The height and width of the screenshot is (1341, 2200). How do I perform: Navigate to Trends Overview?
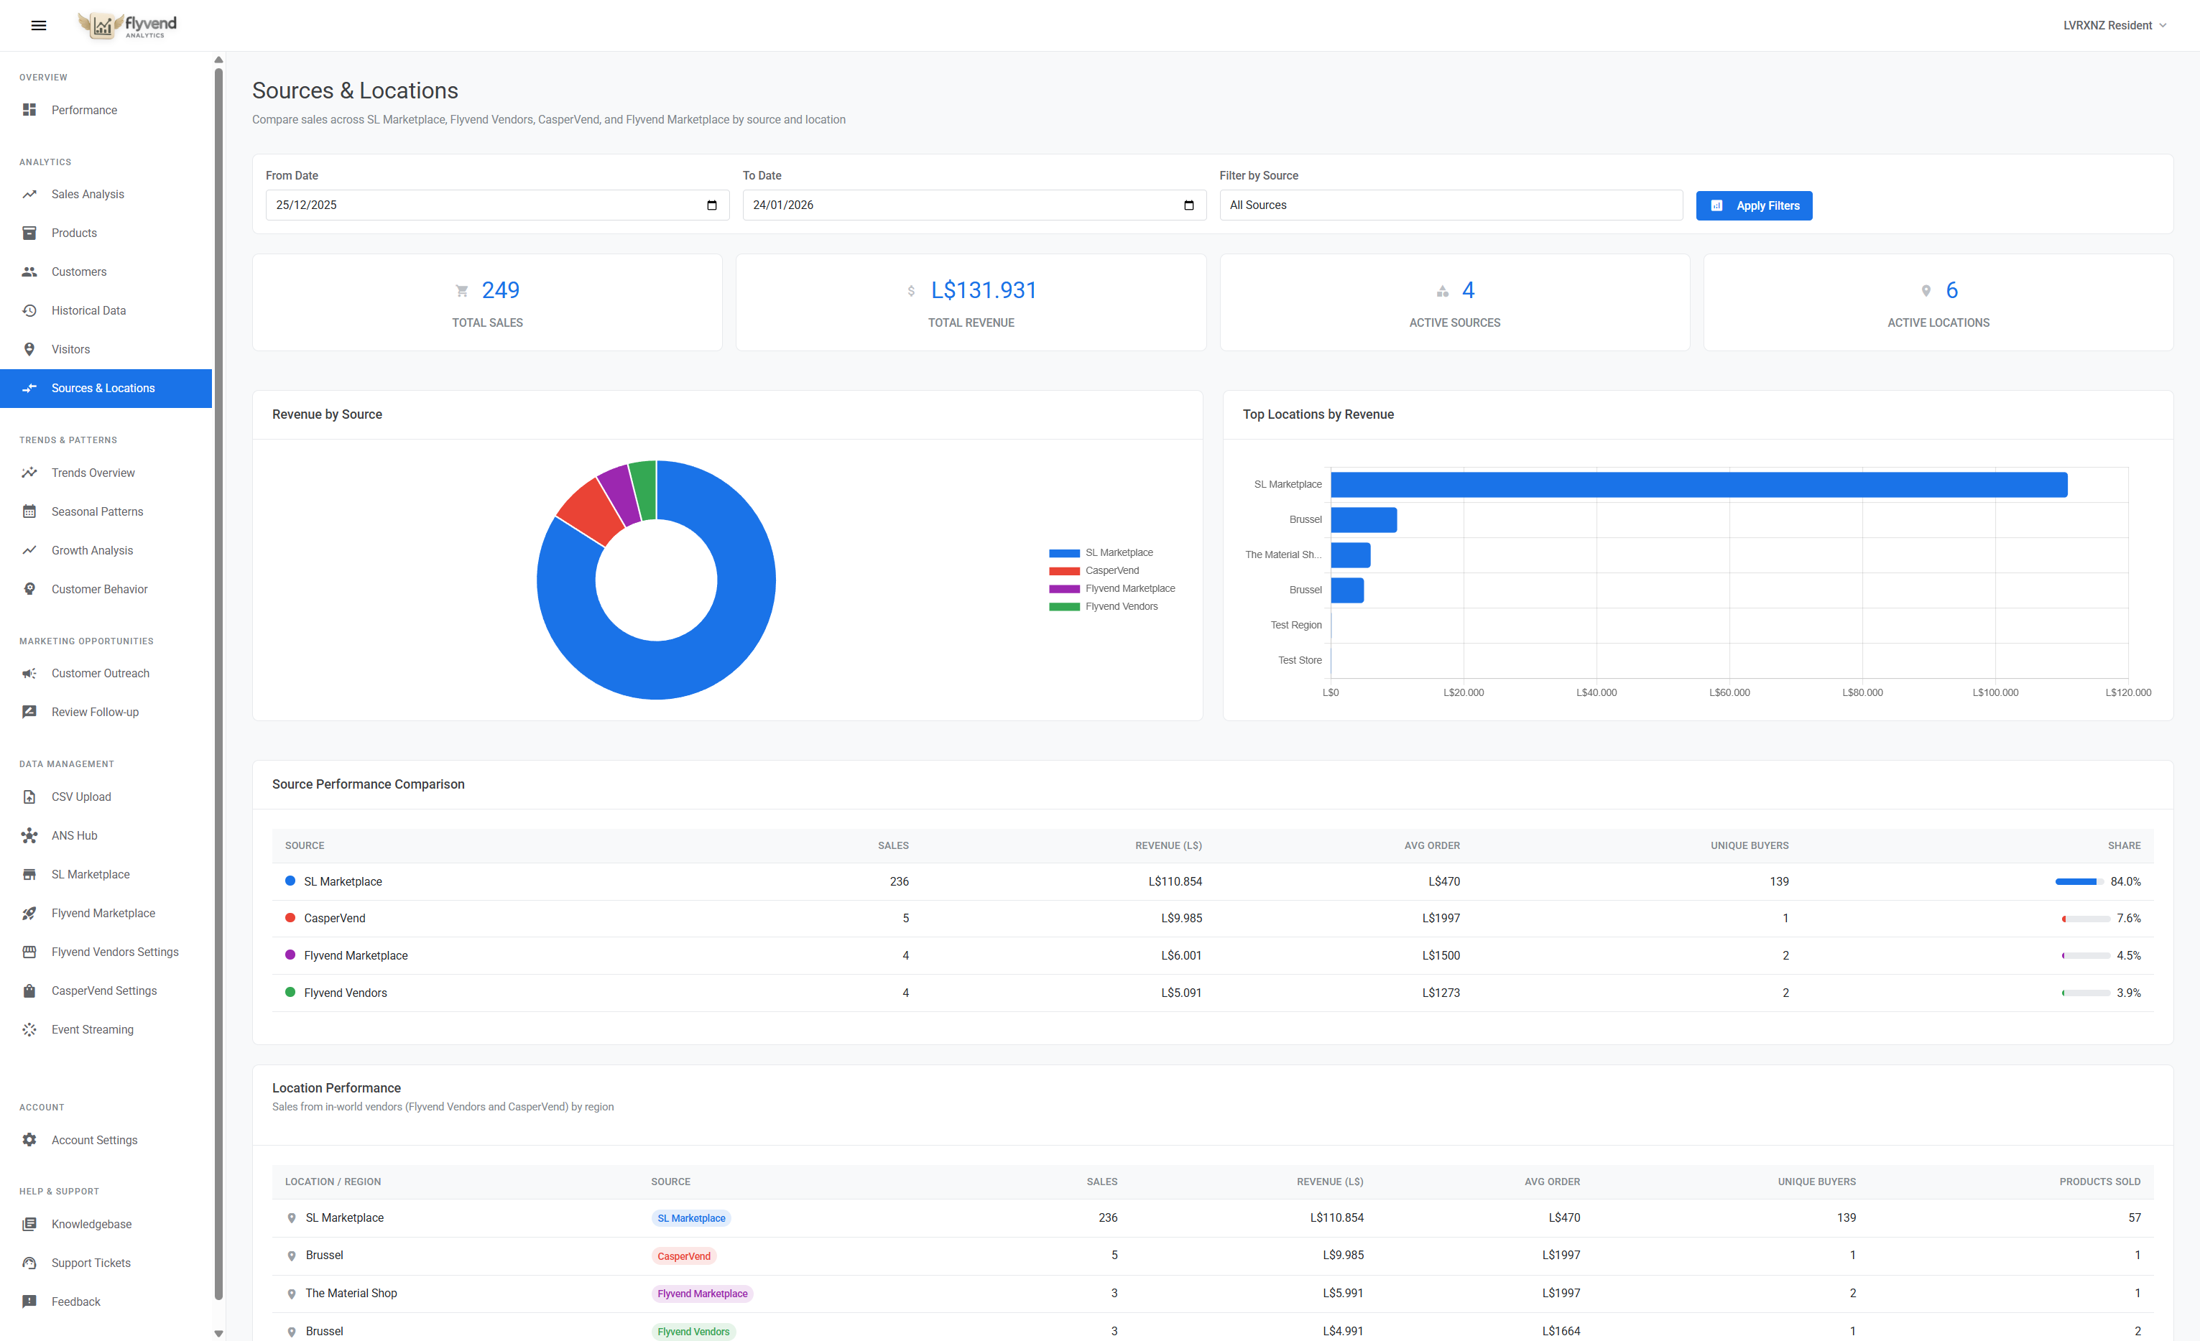point(92,473)
